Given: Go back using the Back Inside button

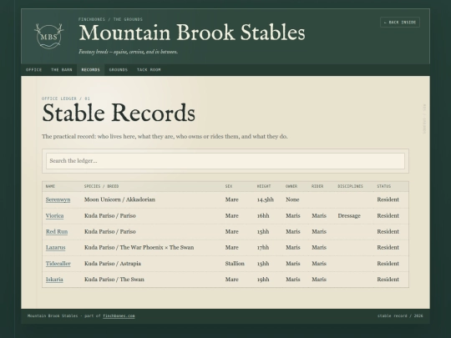Looking at the screenshot, I should (x=400, y=23).
